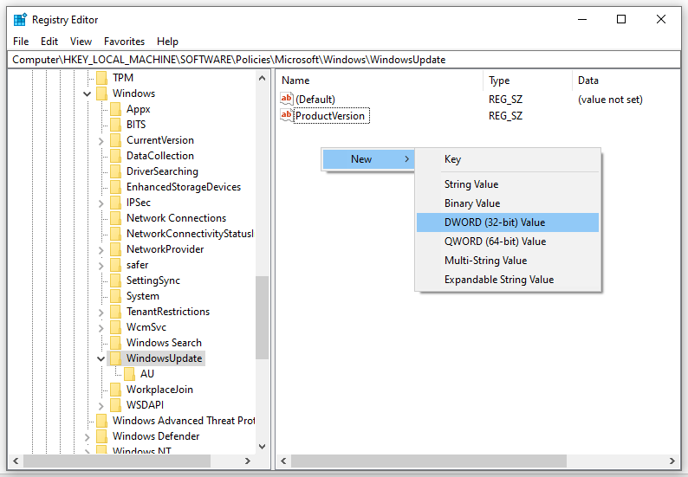688x477 pixels.
Task: Click the WSDAPI folder icon
Action: tap(116, 404)
